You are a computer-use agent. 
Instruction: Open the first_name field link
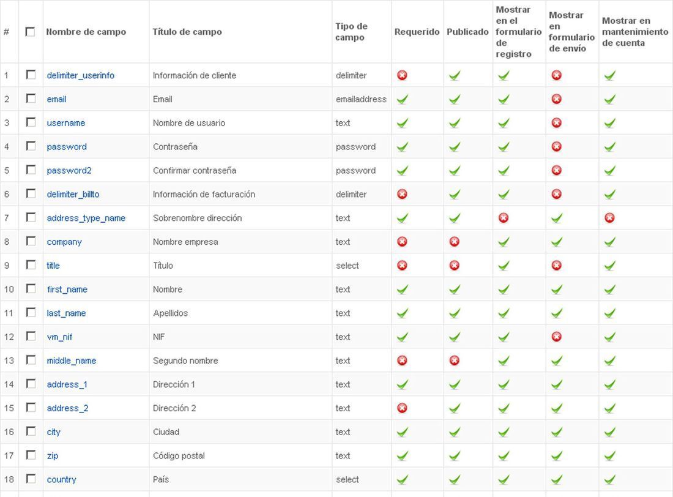coord(67,290)
